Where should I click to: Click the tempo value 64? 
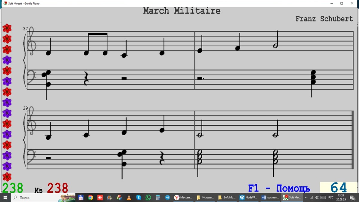[338, 188]
